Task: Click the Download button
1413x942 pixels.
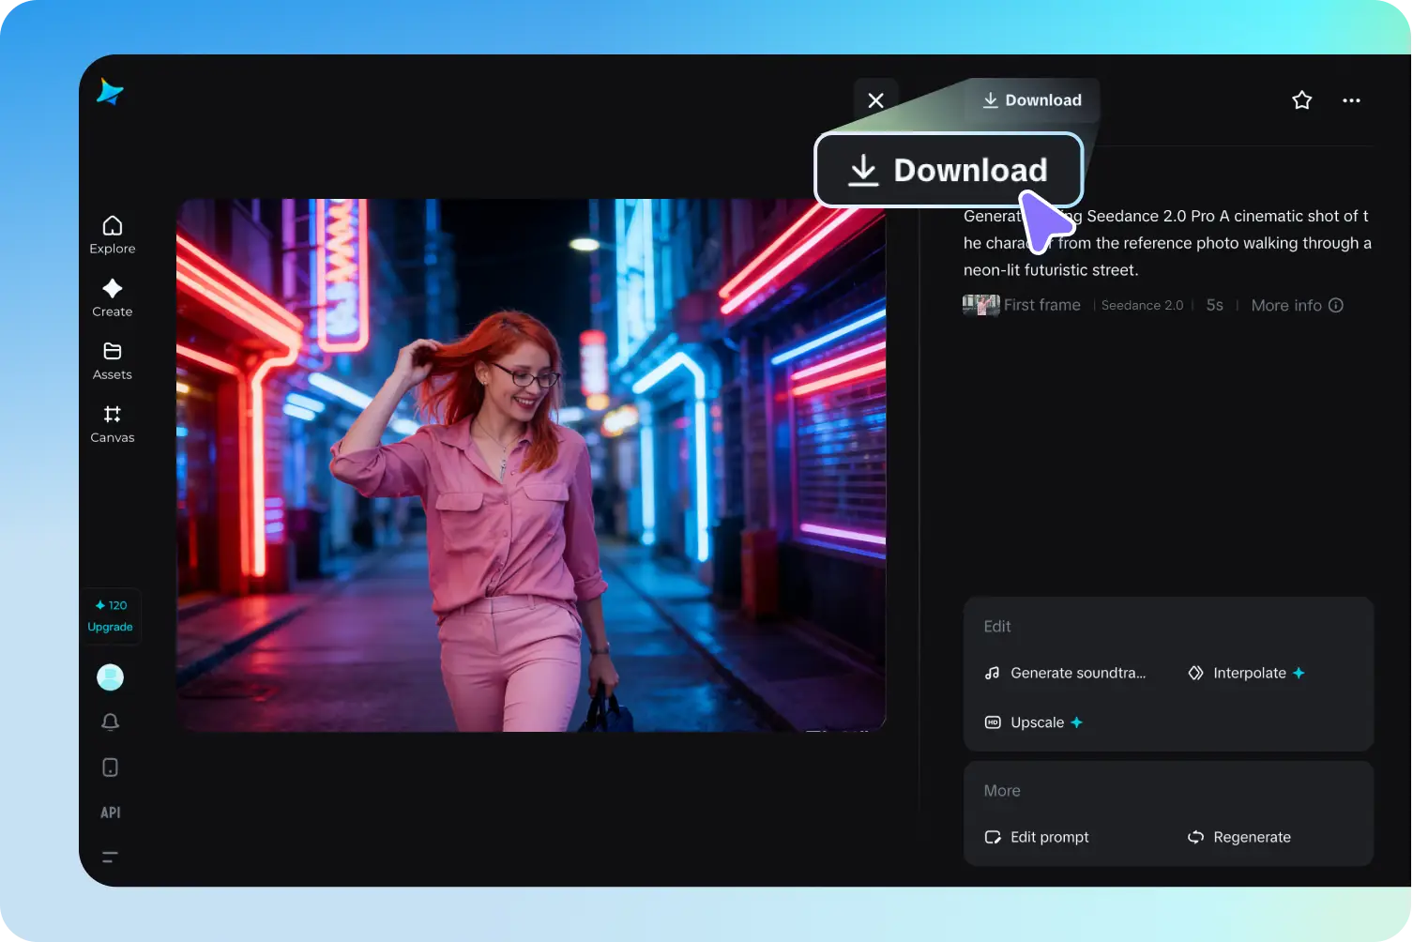Action: tap(1031, 99)
